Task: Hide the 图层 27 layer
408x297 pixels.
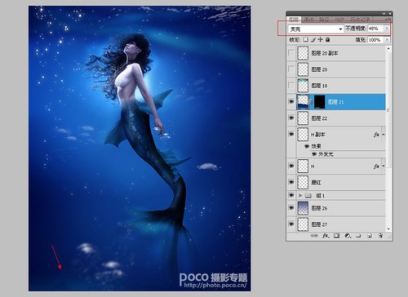Action: pyautogui.click(x=291, y=224)
